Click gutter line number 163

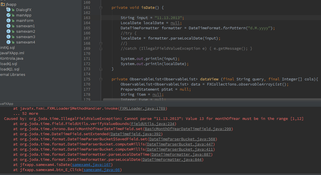pos(87,18)
